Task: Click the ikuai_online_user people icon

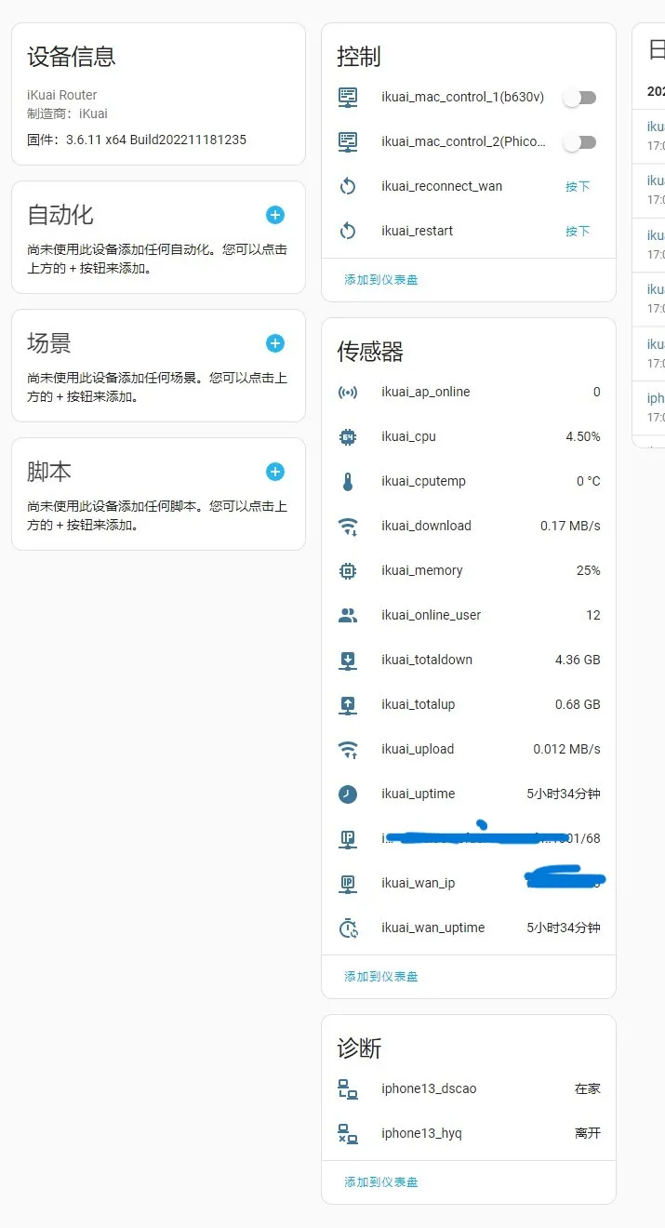Action: coord(348,615)
